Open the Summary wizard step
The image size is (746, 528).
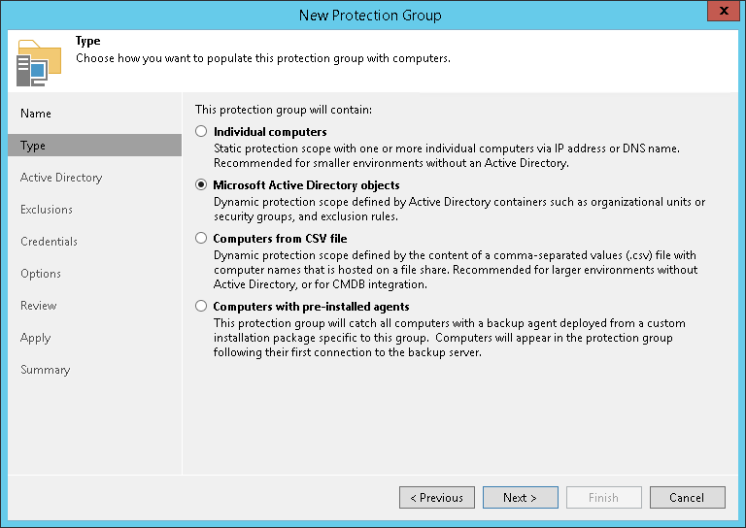[x=46, y=370]
